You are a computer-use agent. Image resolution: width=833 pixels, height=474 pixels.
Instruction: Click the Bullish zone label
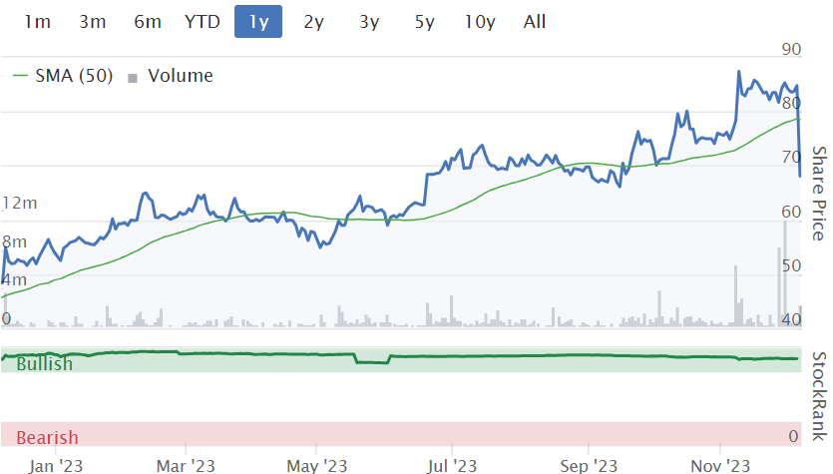click(x=45, y=364)
